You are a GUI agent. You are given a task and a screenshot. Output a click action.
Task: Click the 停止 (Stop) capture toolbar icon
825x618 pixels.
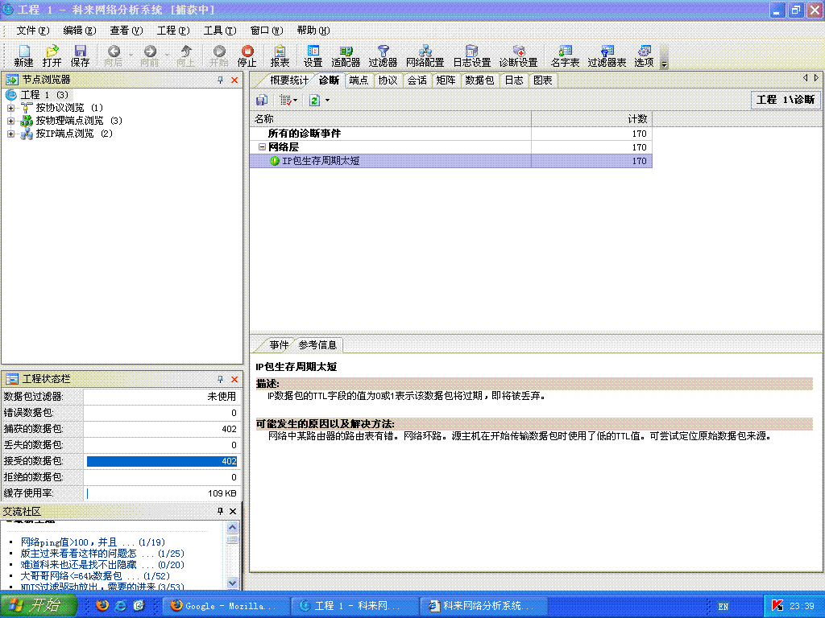pos(247,56)
